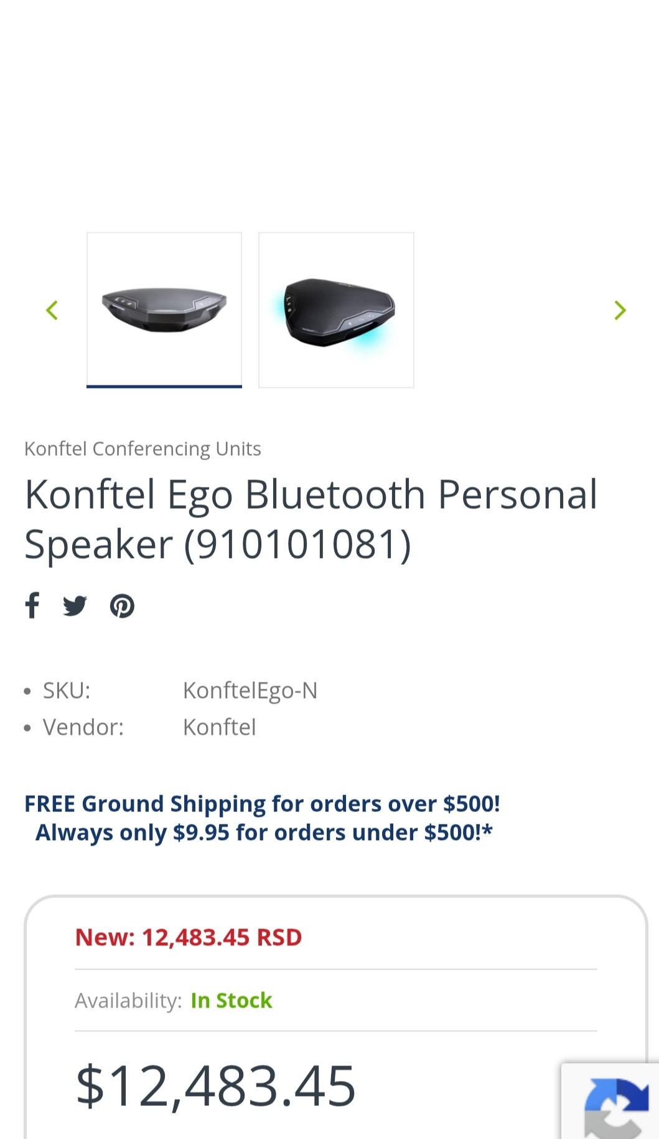Open Konftel Conferencing Units category link
The height and width of the screenshot is (1139, 659).
coord(143,448)
